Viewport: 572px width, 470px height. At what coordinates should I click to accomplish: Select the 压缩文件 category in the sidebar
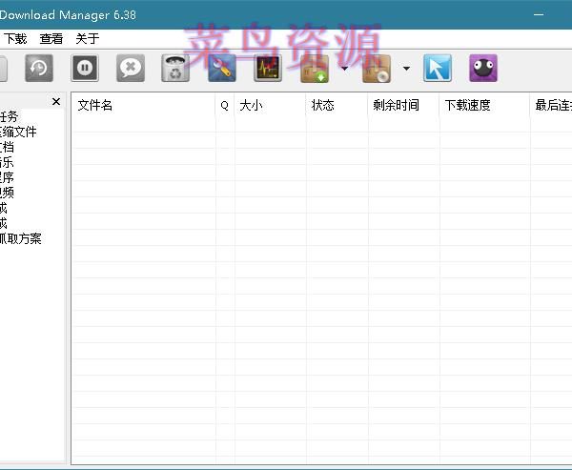[19, 132]
